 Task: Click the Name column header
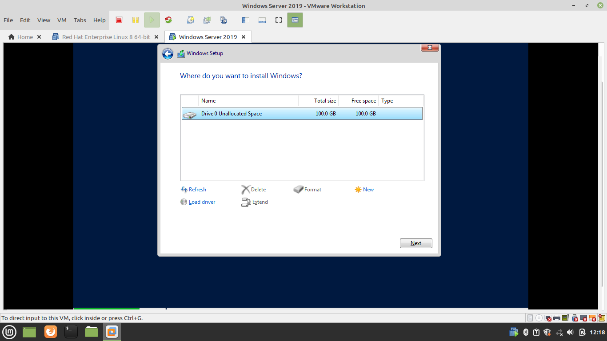coord(248,101)
